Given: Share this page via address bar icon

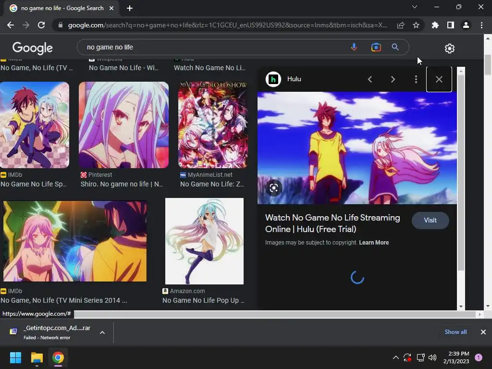Looking at the screenshot, I should coord(401,25).
